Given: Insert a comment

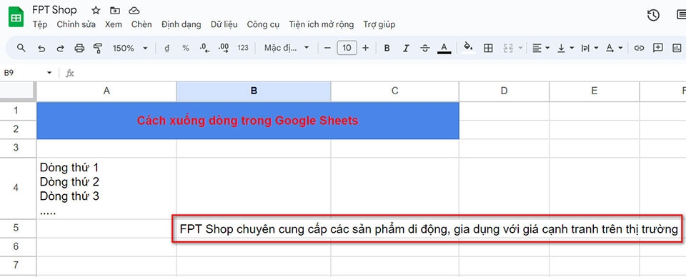Looking at the screenshot, I should tap(658, 48).
